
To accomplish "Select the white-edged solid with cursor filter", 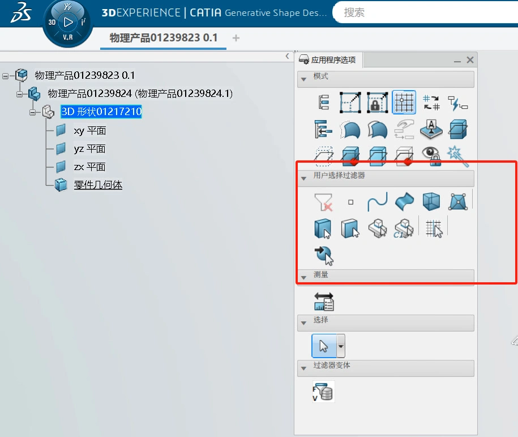I will pos(350,228).
